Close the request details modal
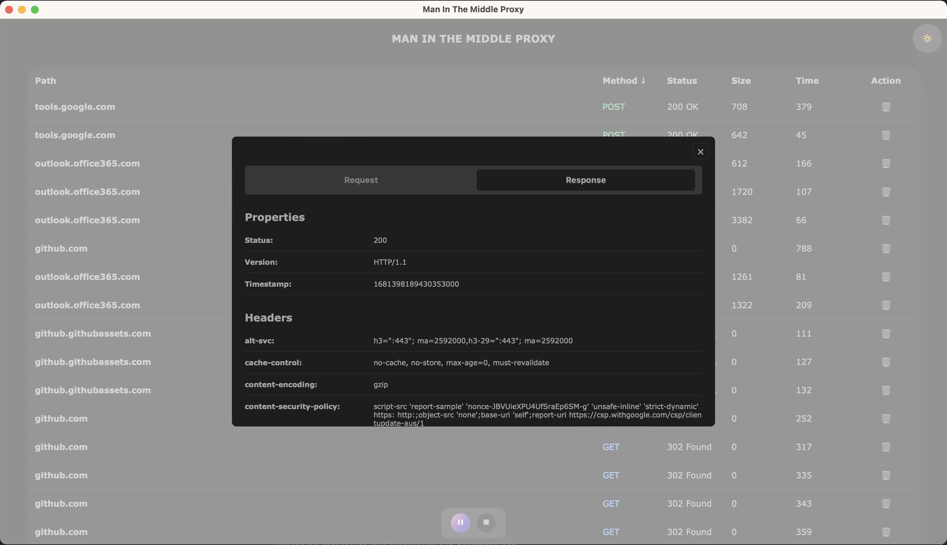The height and width of the screenshot is (545, 947). click(x=700, y=152)
